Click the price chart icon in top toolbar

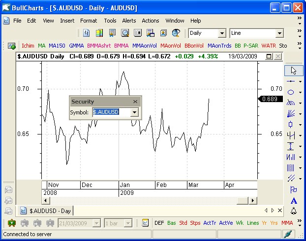point(86,33)
